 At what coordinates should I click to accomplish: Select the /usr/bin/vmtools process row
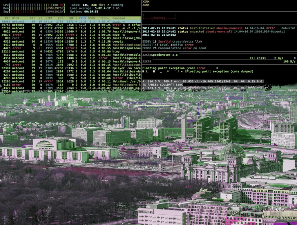(70, 55)
